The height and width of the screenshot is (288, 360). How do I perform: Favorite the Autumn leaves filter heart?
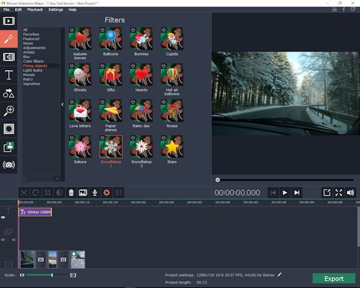coord(71,31)
